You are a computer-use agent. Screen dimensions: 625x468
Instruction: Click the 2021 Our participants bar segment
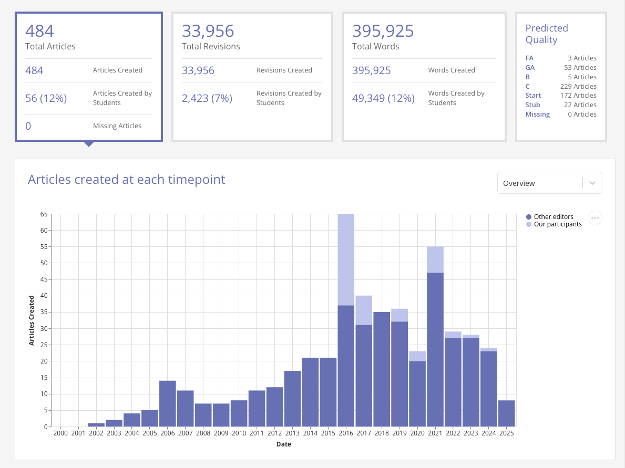coord(435,259)
